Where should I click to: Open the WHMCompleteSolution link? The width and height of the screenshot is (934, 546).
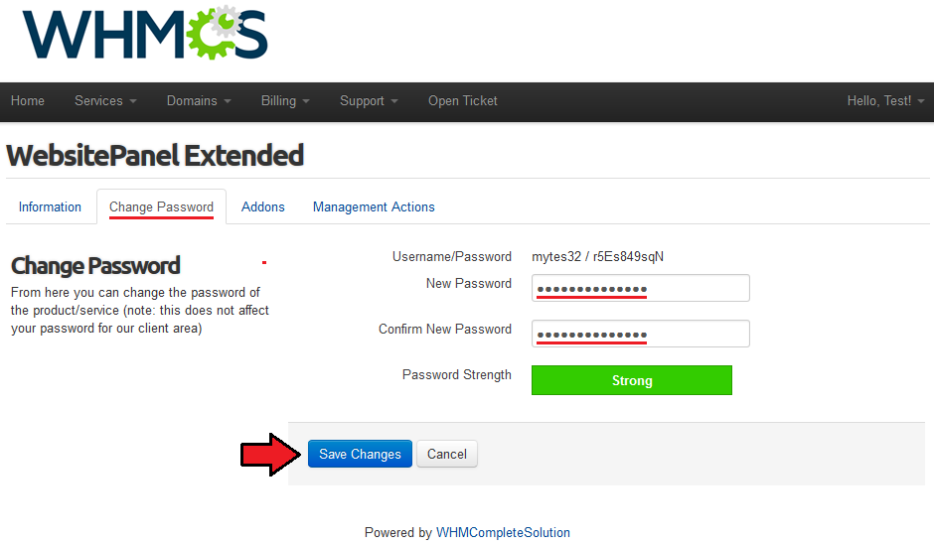pyautogui.click(x=503, y=532)
